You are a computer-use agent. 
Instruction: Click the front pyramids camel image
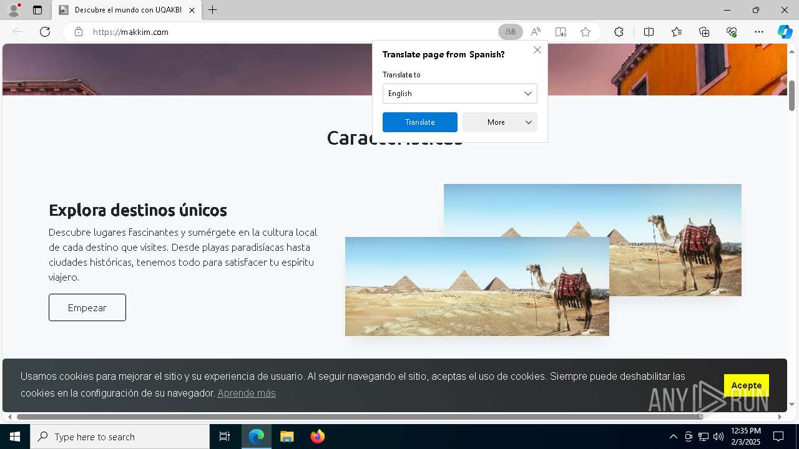(x=477, y=286)
